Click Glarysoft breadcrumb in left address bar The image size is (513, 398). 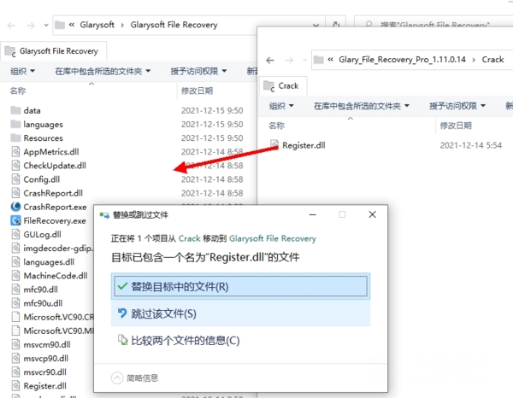tap(97, 25)
